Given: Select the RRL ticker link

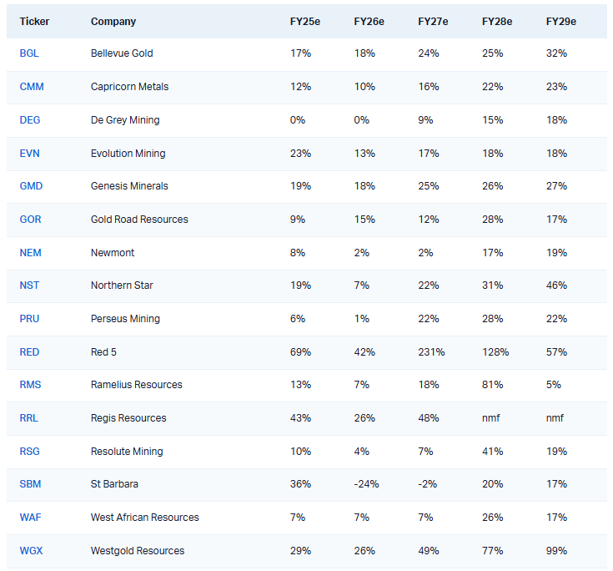Looking at the screenshot, I should coord(29,418).
